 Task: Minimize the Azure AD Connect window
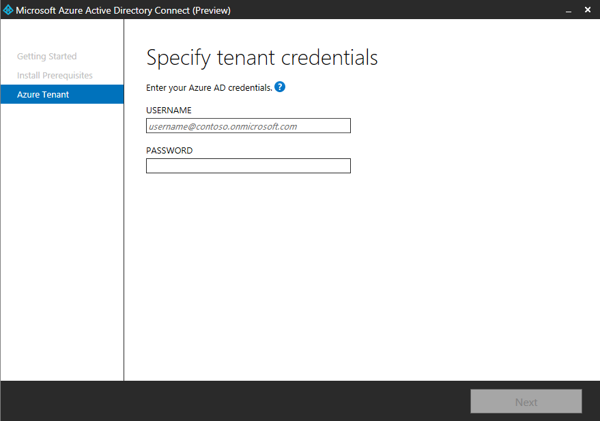point(569,10)
